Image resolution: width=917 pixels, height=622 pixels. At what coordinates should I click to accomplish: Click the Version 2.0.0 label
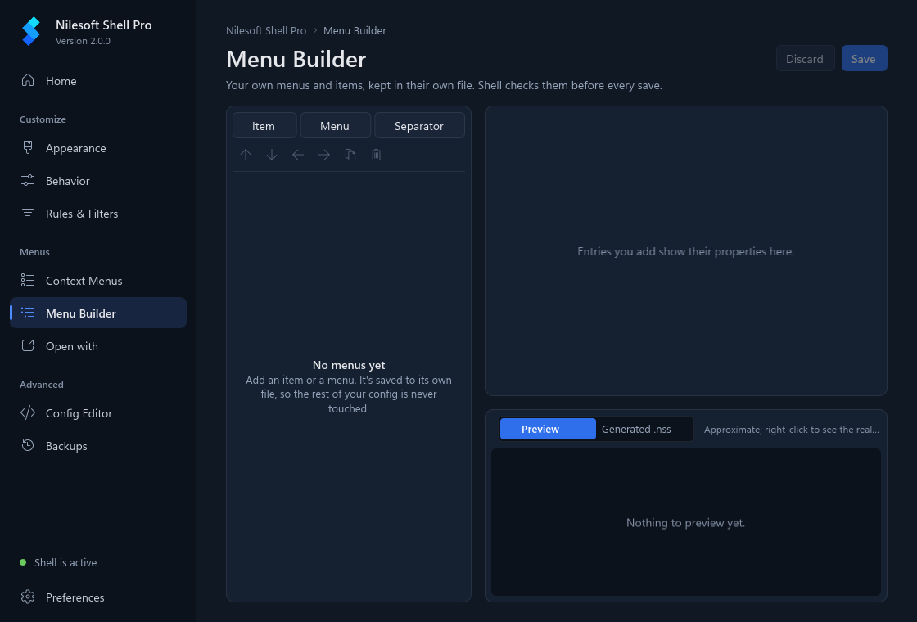click(x=83, y=41)
